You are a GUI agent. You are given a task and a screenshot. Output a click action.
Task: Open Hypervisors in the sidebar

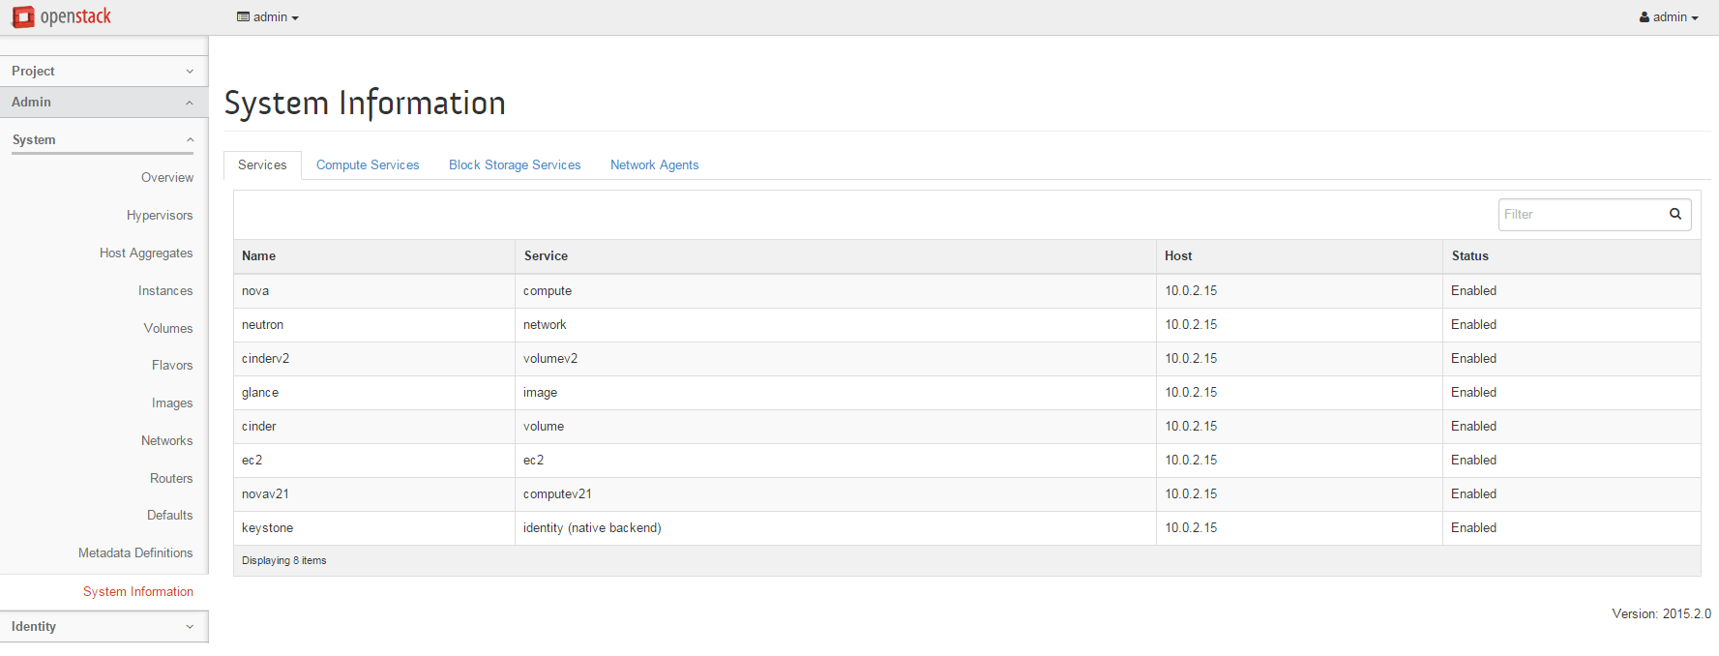click(160, 215)
